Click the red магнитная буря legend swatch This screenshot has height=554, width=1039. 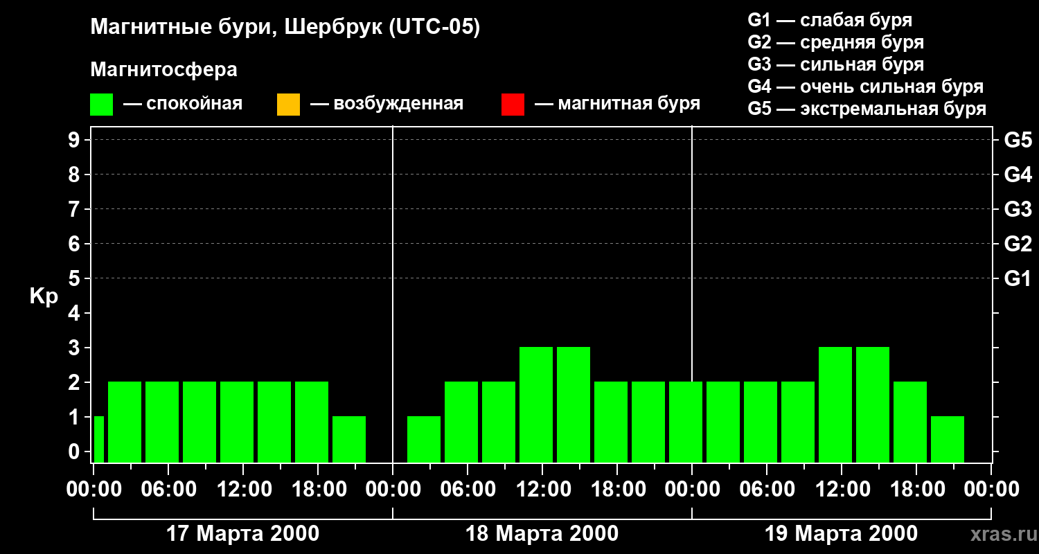513,105
